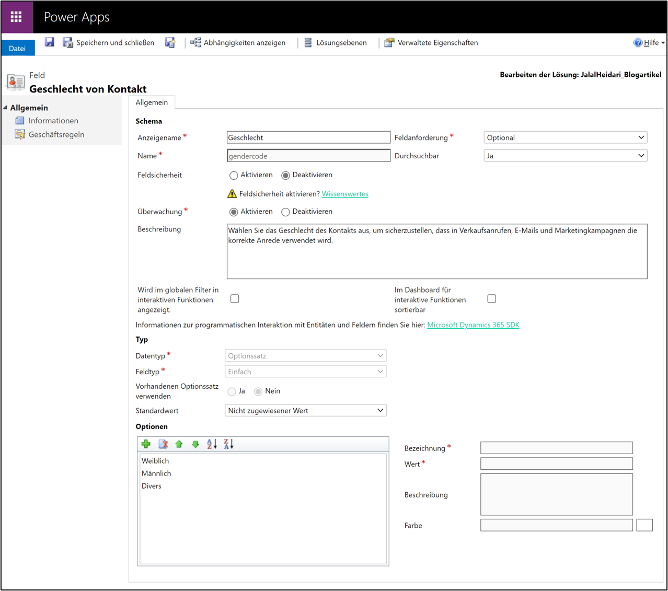Open the Datei menu

point(17,48)
